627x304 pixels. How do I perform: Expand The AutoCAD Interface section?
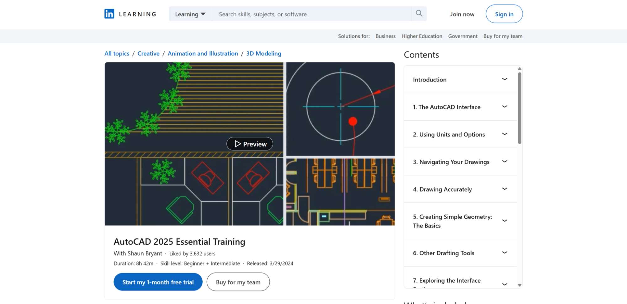[x=460, y=107]
